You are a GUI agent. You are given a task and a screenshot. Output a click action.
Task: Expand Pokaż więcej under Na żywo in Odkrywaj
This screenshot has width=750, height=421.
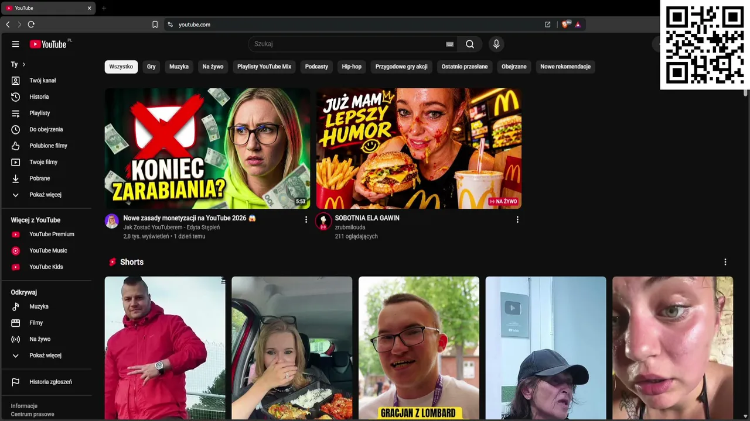(46, 356)
